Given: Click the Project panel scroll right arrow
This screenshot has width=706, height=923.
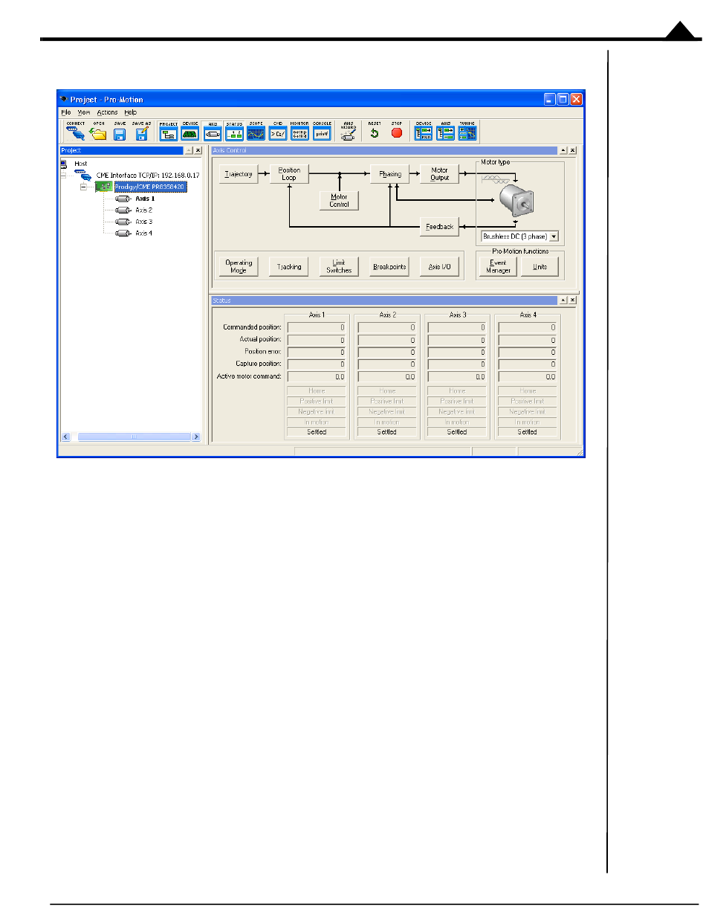Looking at the screenshot, I should point(197,437).
